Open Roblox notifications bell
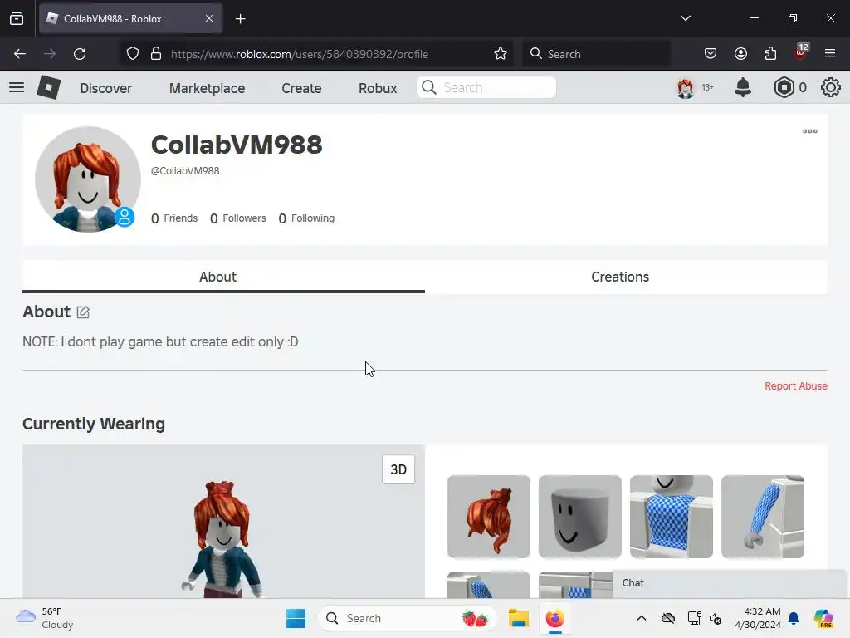This screenshot has height=638, width=850. click(x=743, y=87)
